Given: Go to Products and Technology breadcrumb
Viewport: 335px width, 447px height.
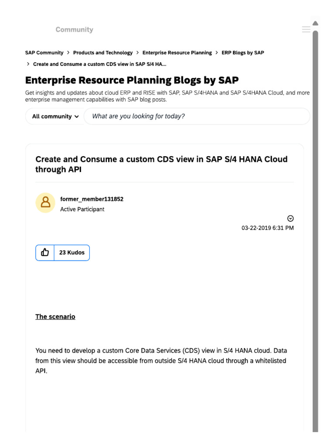Looking at the screenshot, I should pyautogui.click(x=103, y=53).
